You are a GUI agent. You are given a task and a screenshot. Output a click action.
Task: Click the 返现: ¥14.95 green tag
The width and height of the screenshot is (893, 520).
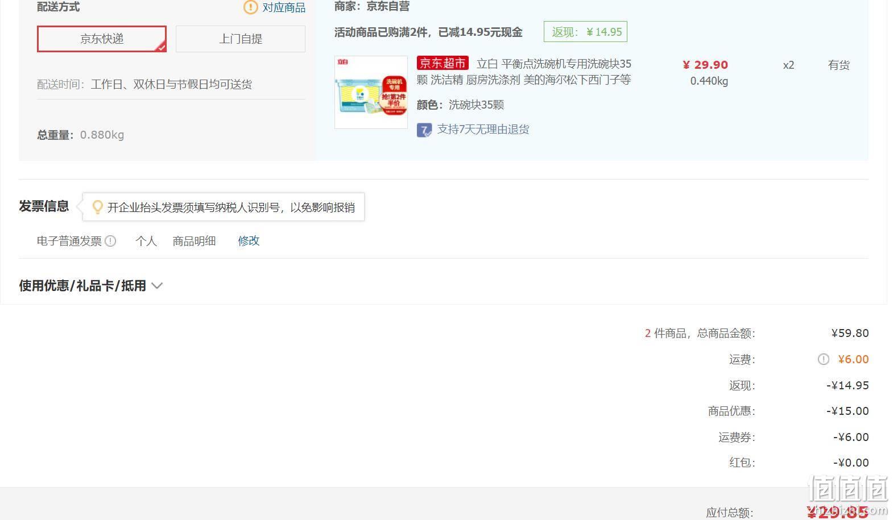tap(585, 32)
